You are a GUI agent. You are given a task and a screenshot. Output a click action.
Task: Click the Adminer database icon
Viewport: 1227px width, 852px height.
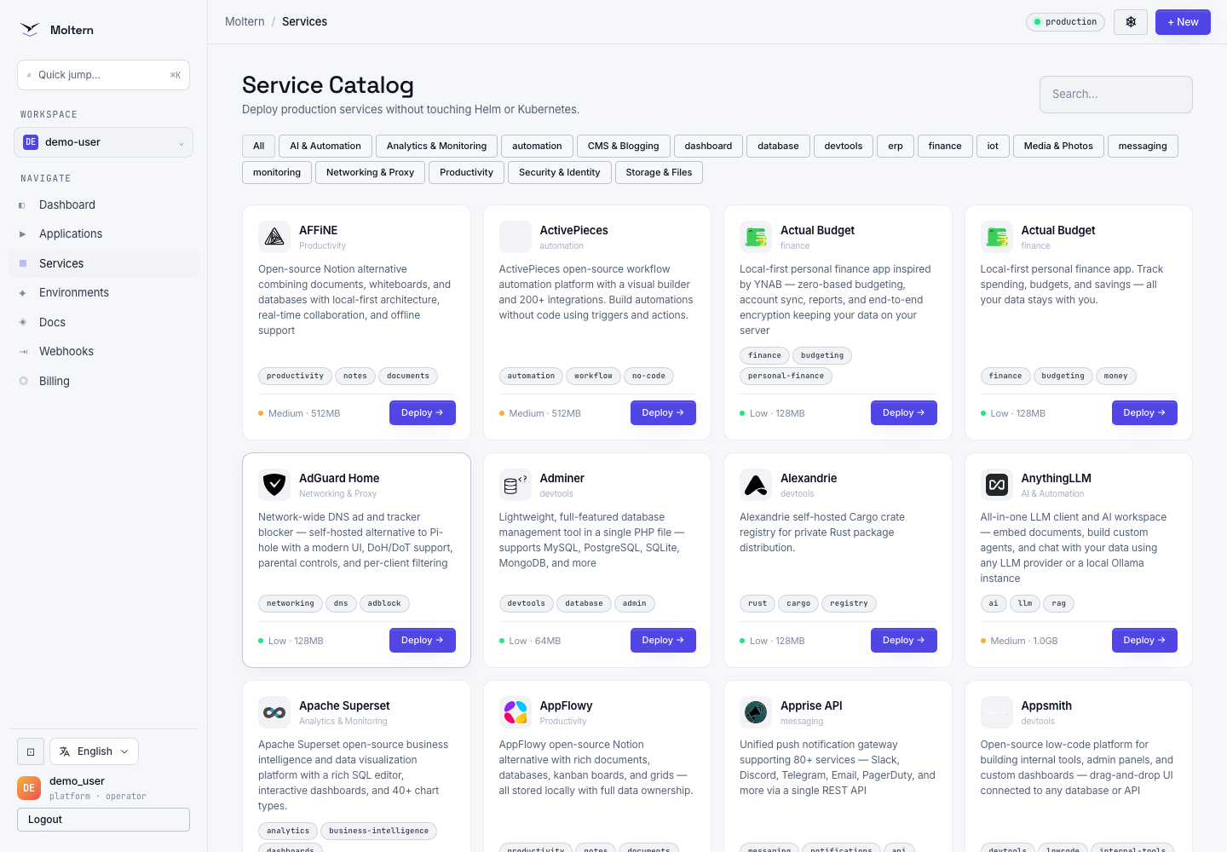click(x=515, y=485)
